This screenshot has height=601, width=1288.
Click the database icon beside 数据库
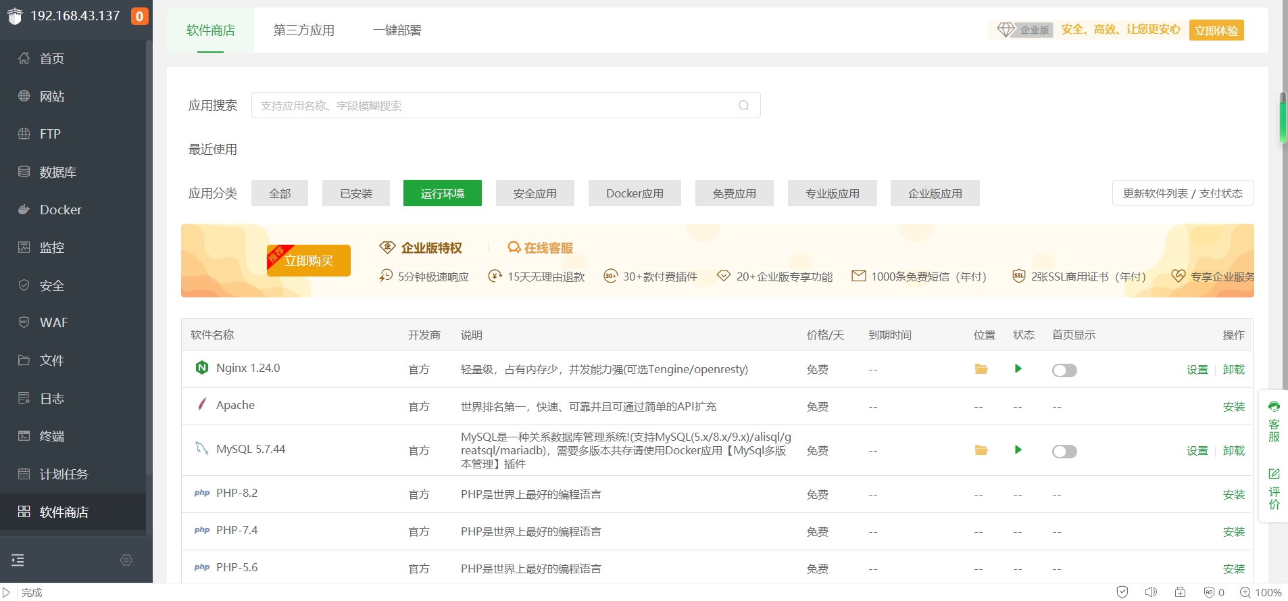coord(24,172)
